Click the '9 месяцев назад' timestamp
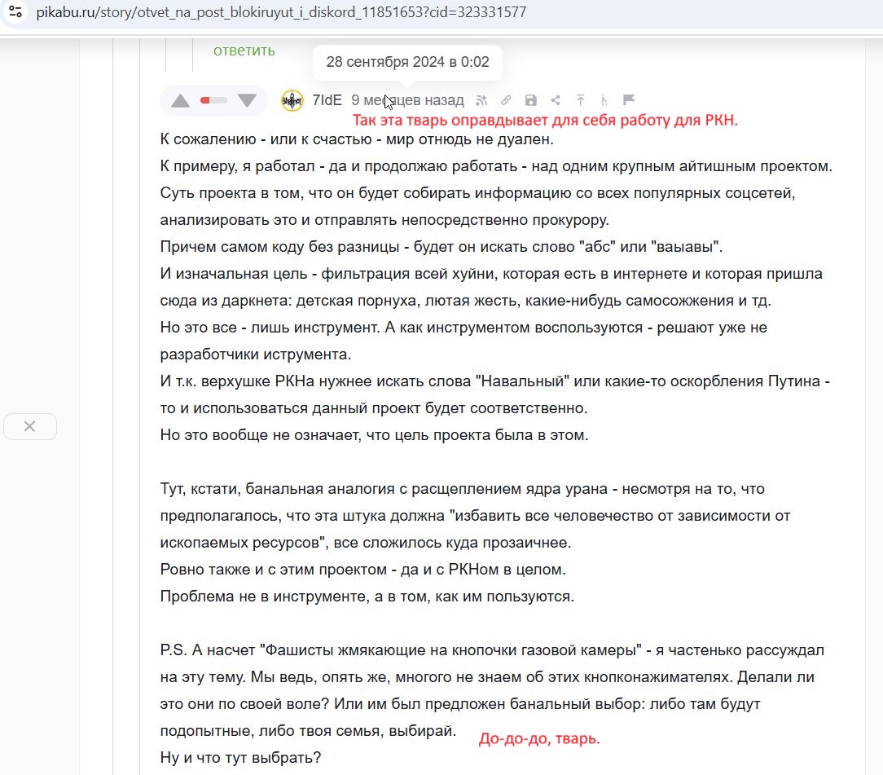The height and width of the screenshot is (775, 883). (x=408, y=100)
